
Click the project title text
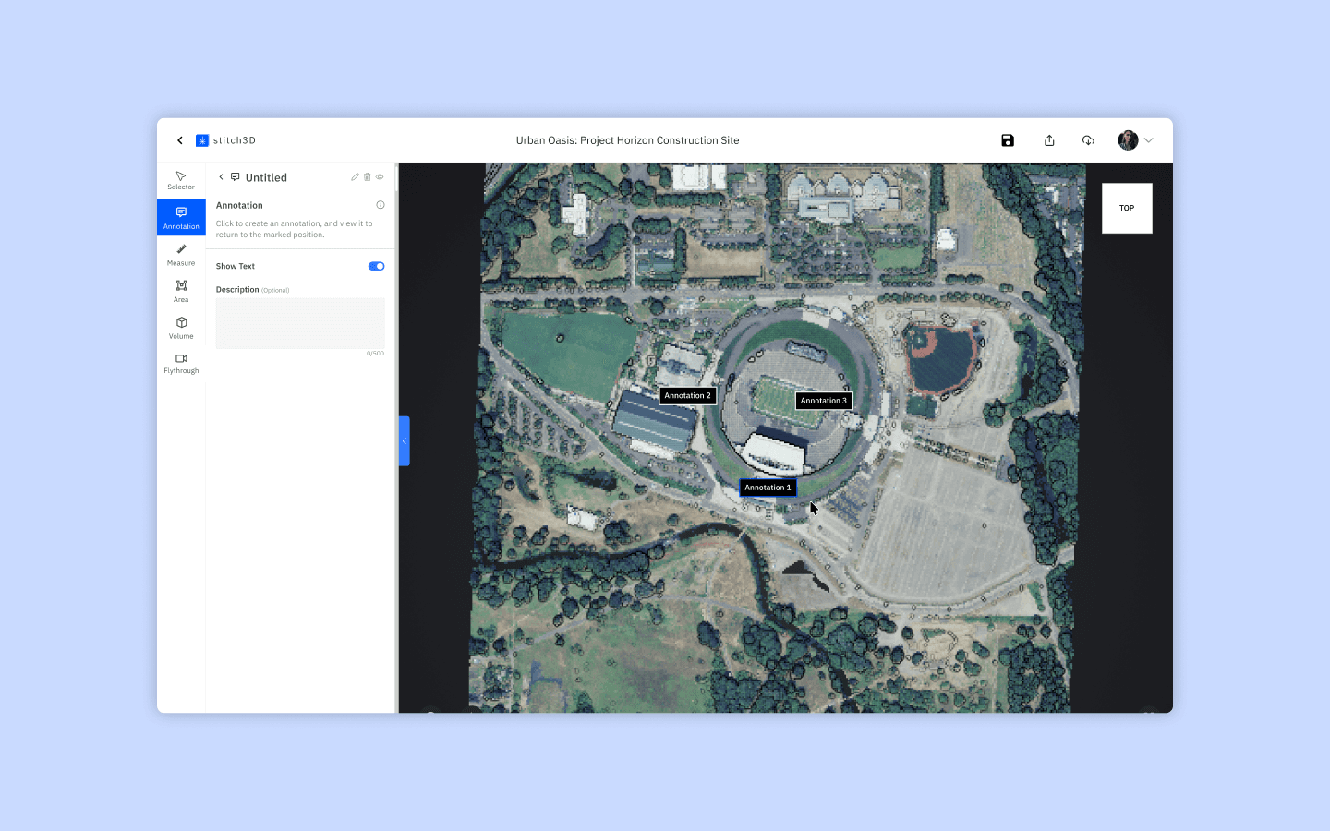pyautogui.click(x=628, y=140)
